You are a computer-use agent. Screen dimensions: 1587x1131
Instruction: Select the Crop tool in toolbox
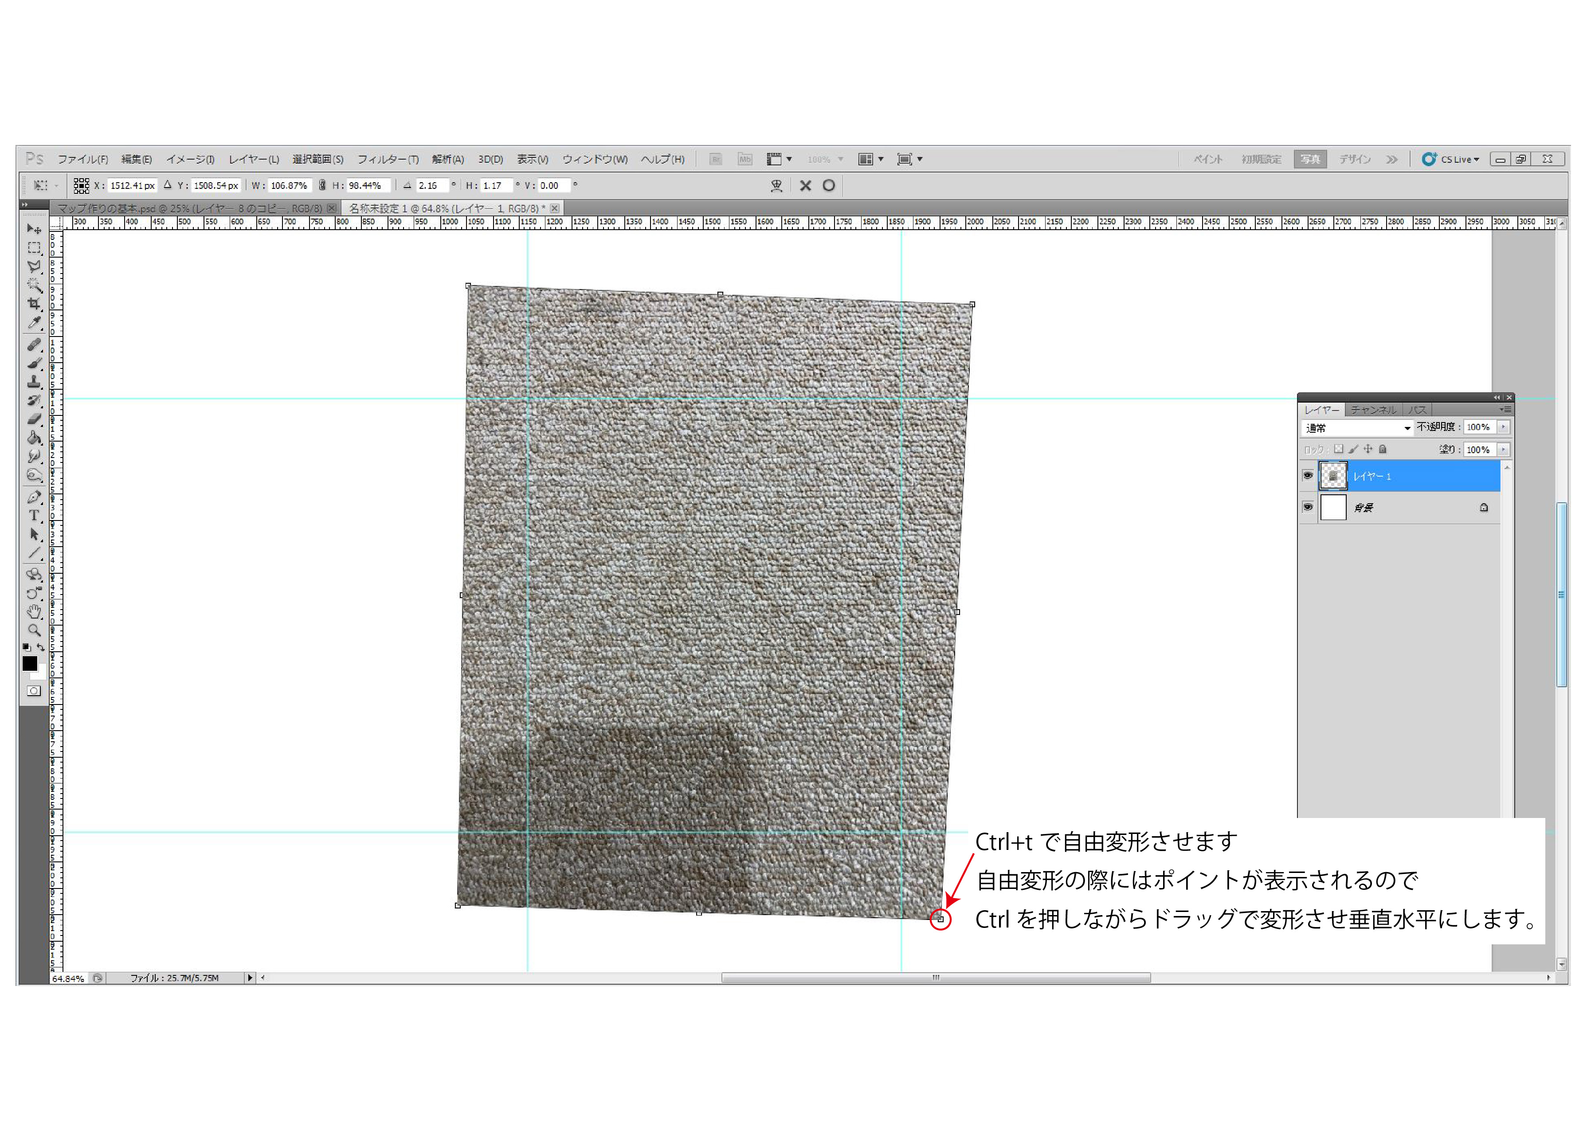pos(33,304)
